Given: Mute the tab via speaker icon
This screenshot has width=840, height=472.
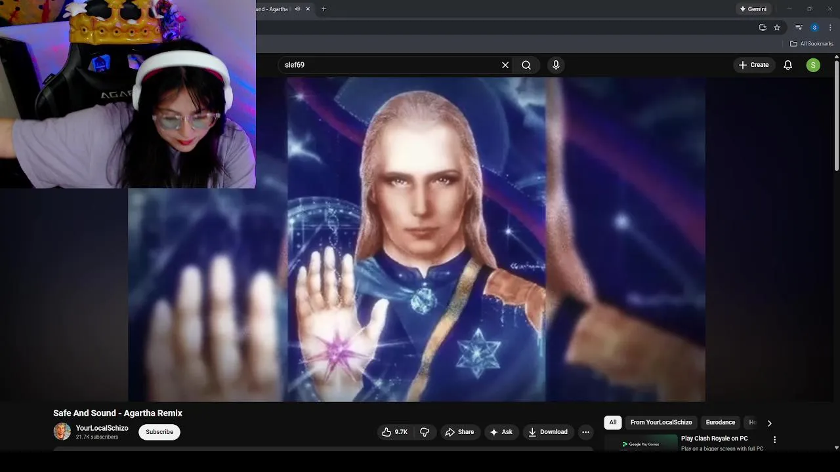Looking at the screenshot, I should click(297, 9).
